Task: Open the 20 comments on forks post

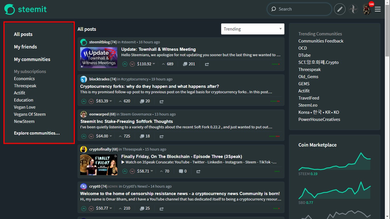Action: point(145,101)
